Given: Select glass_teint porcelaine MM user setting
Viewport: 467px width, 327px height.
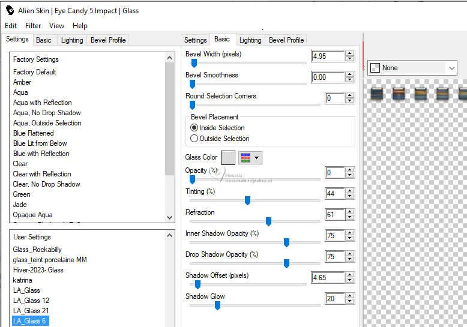Looking at the screenshot, I should [x=50, y=260].
